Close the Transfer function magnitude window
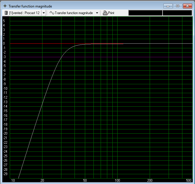The height and width of the screenshot is (184, 195). click(x=188, y=6)
